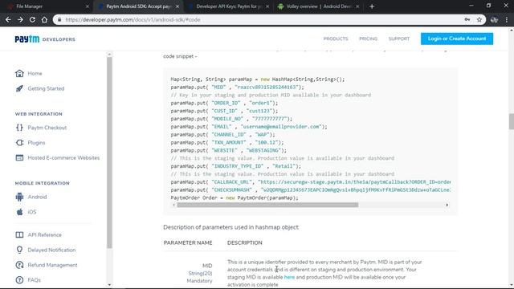This screenshot has width=514, height=289.
Task: Select the Paytm Android SDK tab
Action: click(x=137, y=6)
